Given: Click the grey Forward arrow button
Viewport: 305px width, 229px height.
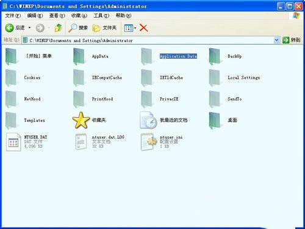Looking at the screenshot, I should (40, 28).
